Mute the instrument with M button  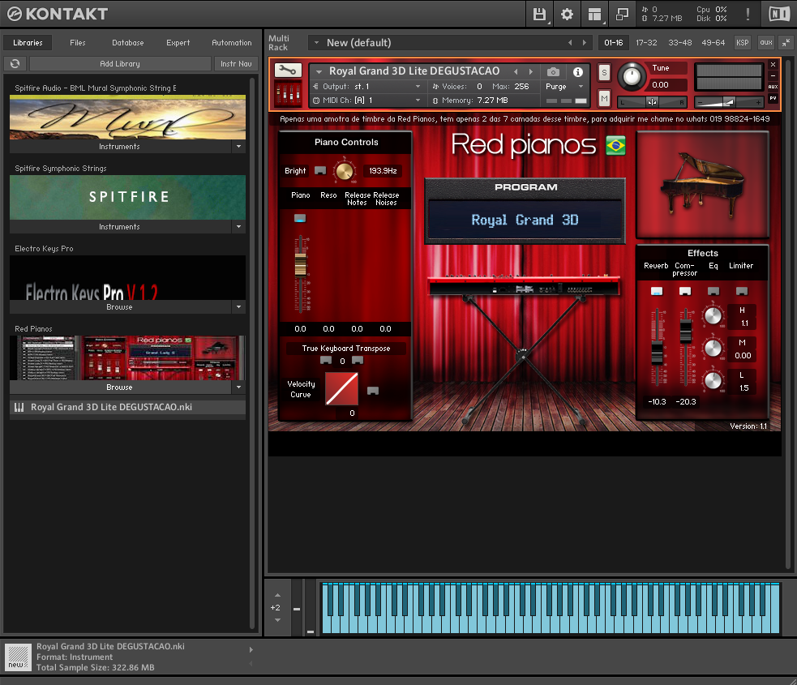point(604,98)
